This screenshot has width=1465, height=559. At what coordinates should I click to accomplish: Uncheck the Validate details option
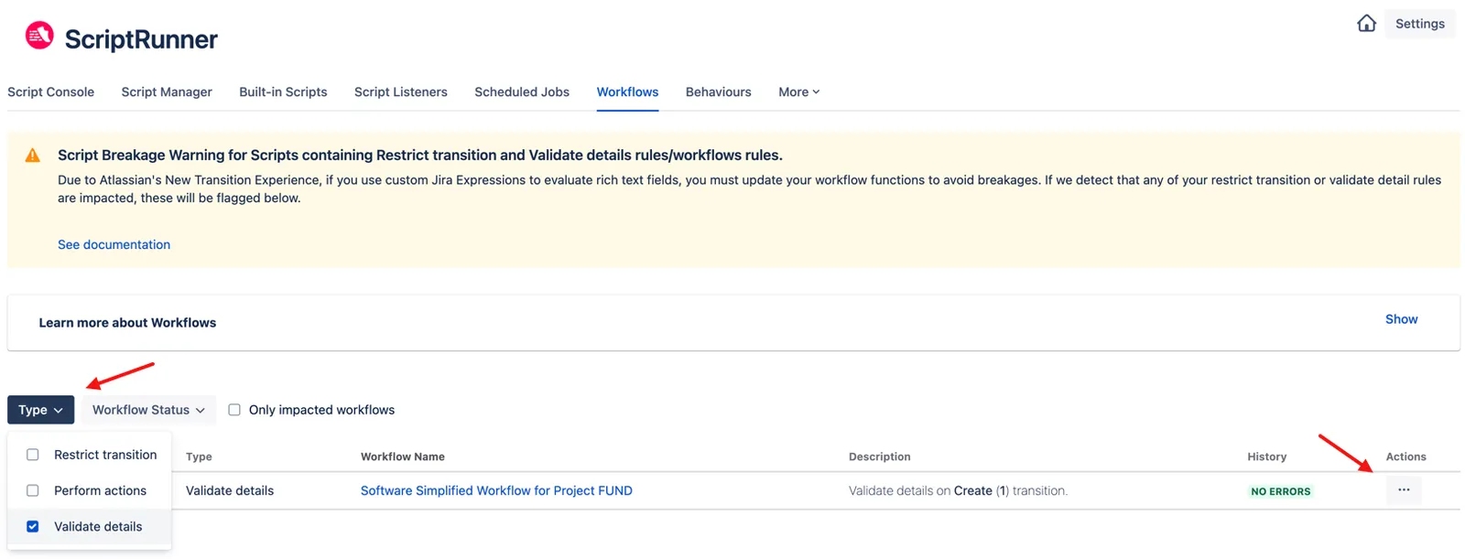(x=33, y=526)
